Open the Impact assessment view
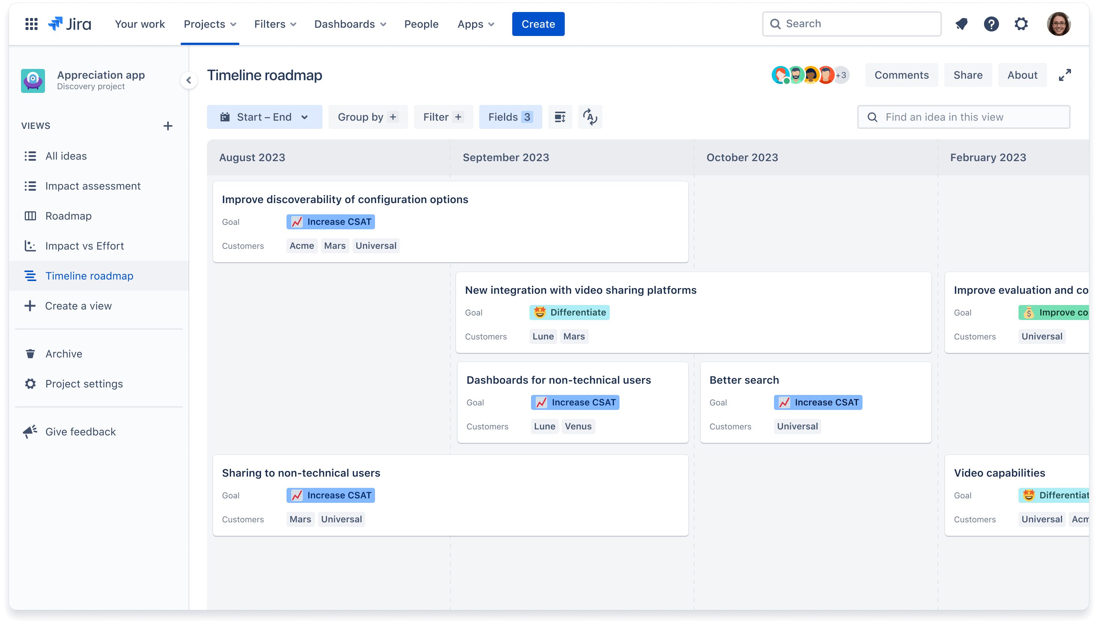 pos(92,185)
